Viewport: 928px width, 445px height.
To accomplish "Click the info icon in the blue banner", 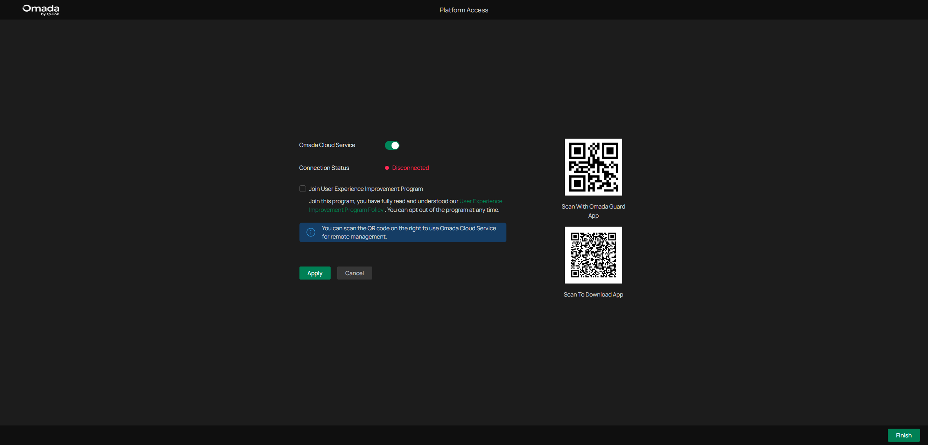I will [x=311, y=232].
